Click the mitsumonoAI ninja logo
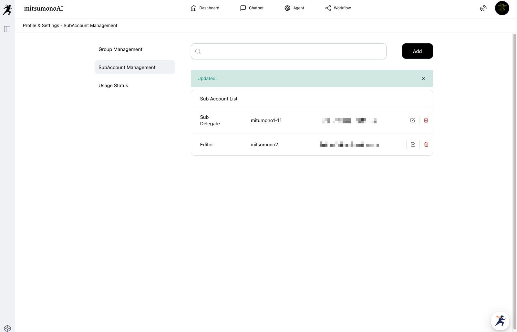Screen dimensions: 517x332 [7, 9]
